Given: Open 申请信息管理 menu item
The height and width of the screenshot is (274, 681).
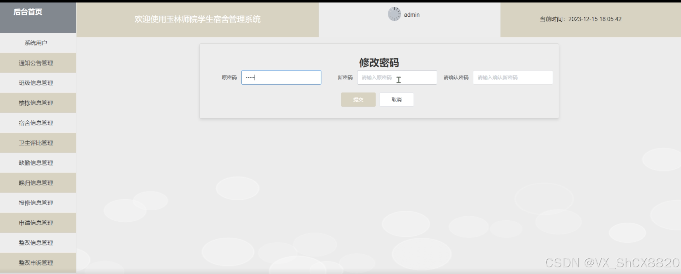Looking at the screenshot, I should (38, 223).
